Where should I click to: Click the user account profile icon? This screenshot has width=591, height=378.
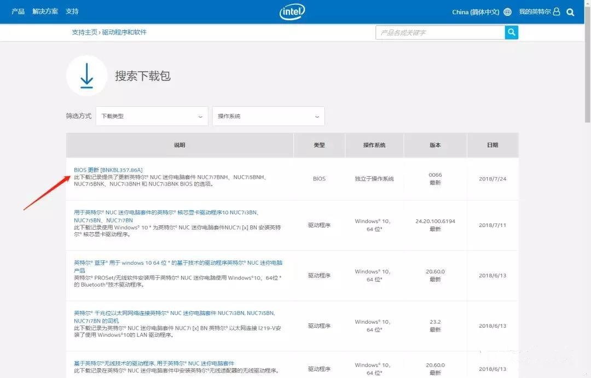557,11
